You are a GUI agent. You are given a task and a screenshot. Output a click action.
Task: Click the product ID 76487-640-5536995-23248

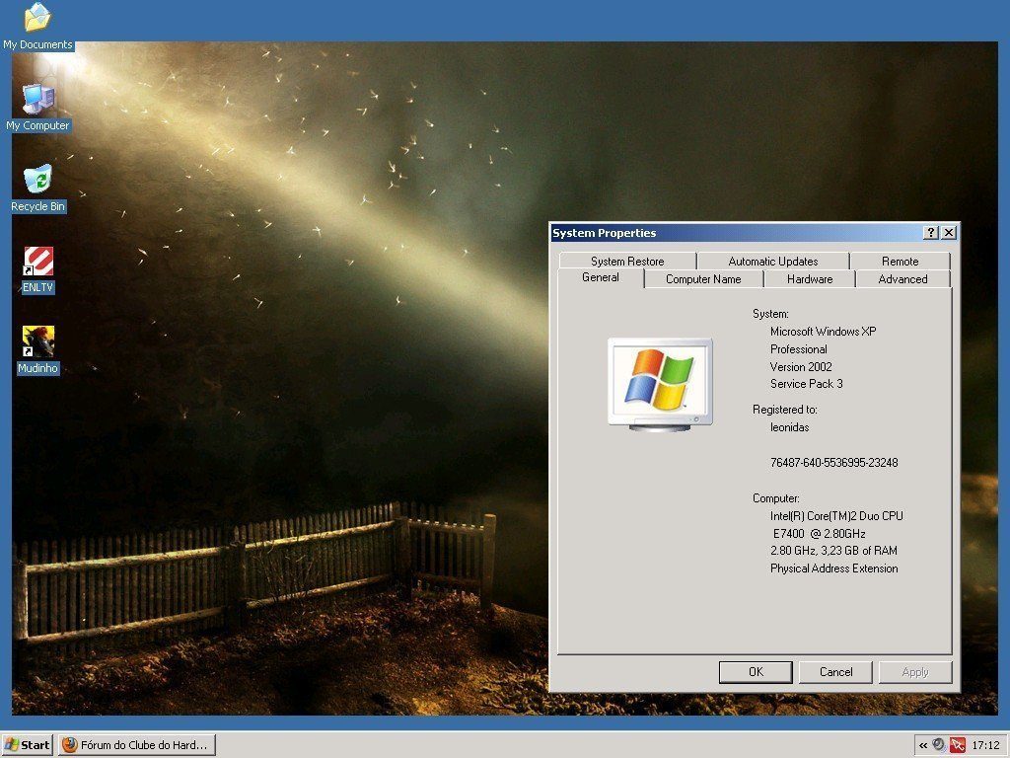(833, 462)
